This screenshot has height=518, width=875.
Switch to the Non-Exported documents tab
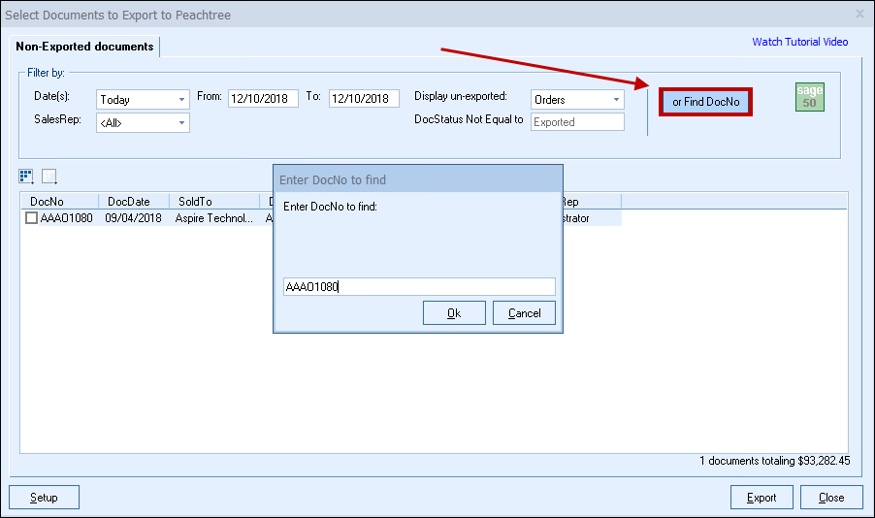(x=84, y=47)
